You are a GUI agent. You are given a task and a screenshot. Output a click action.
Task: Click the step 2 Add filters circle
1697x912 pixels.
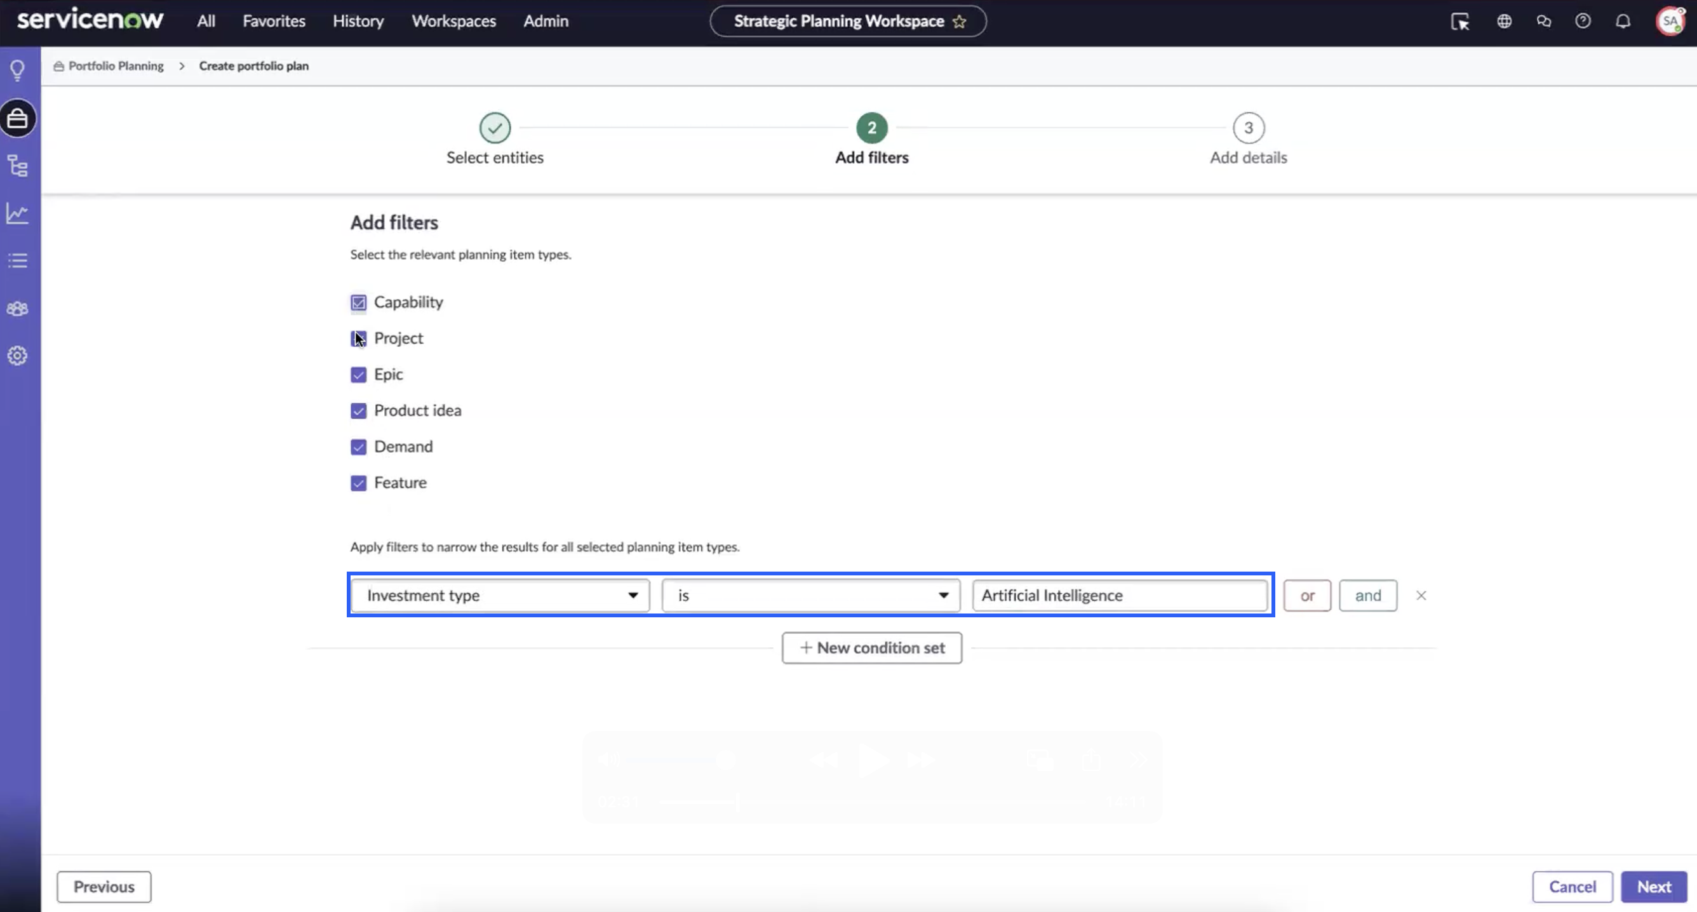871,128
